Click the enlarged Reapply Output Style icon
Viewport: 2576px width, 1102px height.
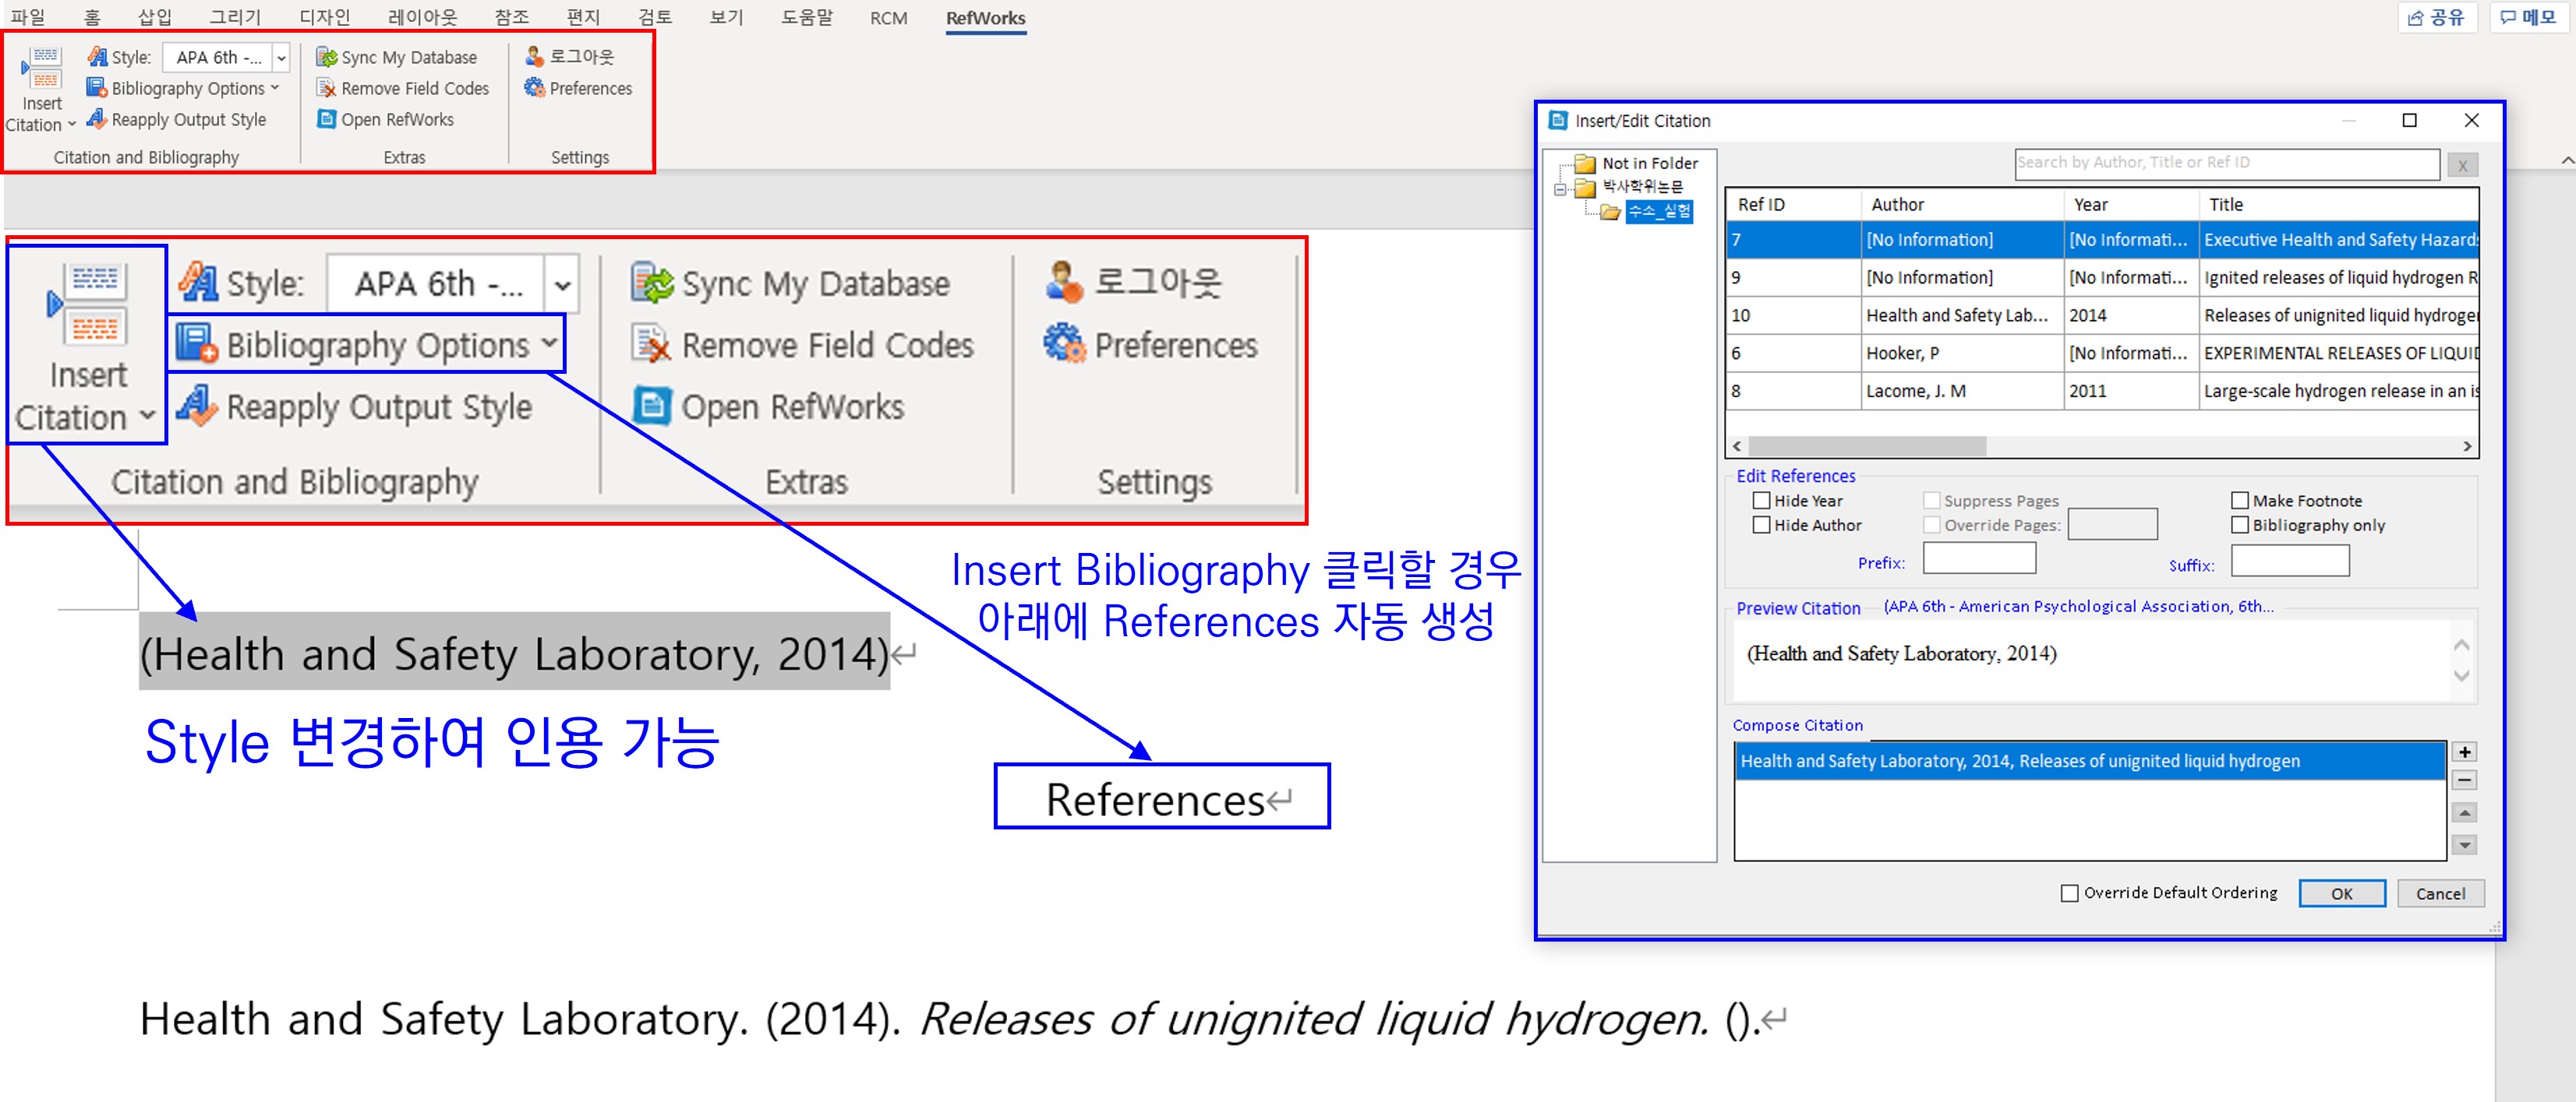(197, 406)
